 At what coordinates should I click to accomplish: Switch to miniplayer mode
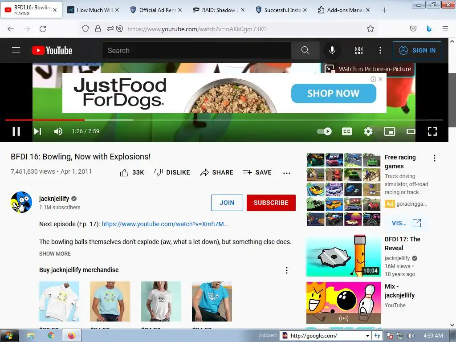pos(389,131)
